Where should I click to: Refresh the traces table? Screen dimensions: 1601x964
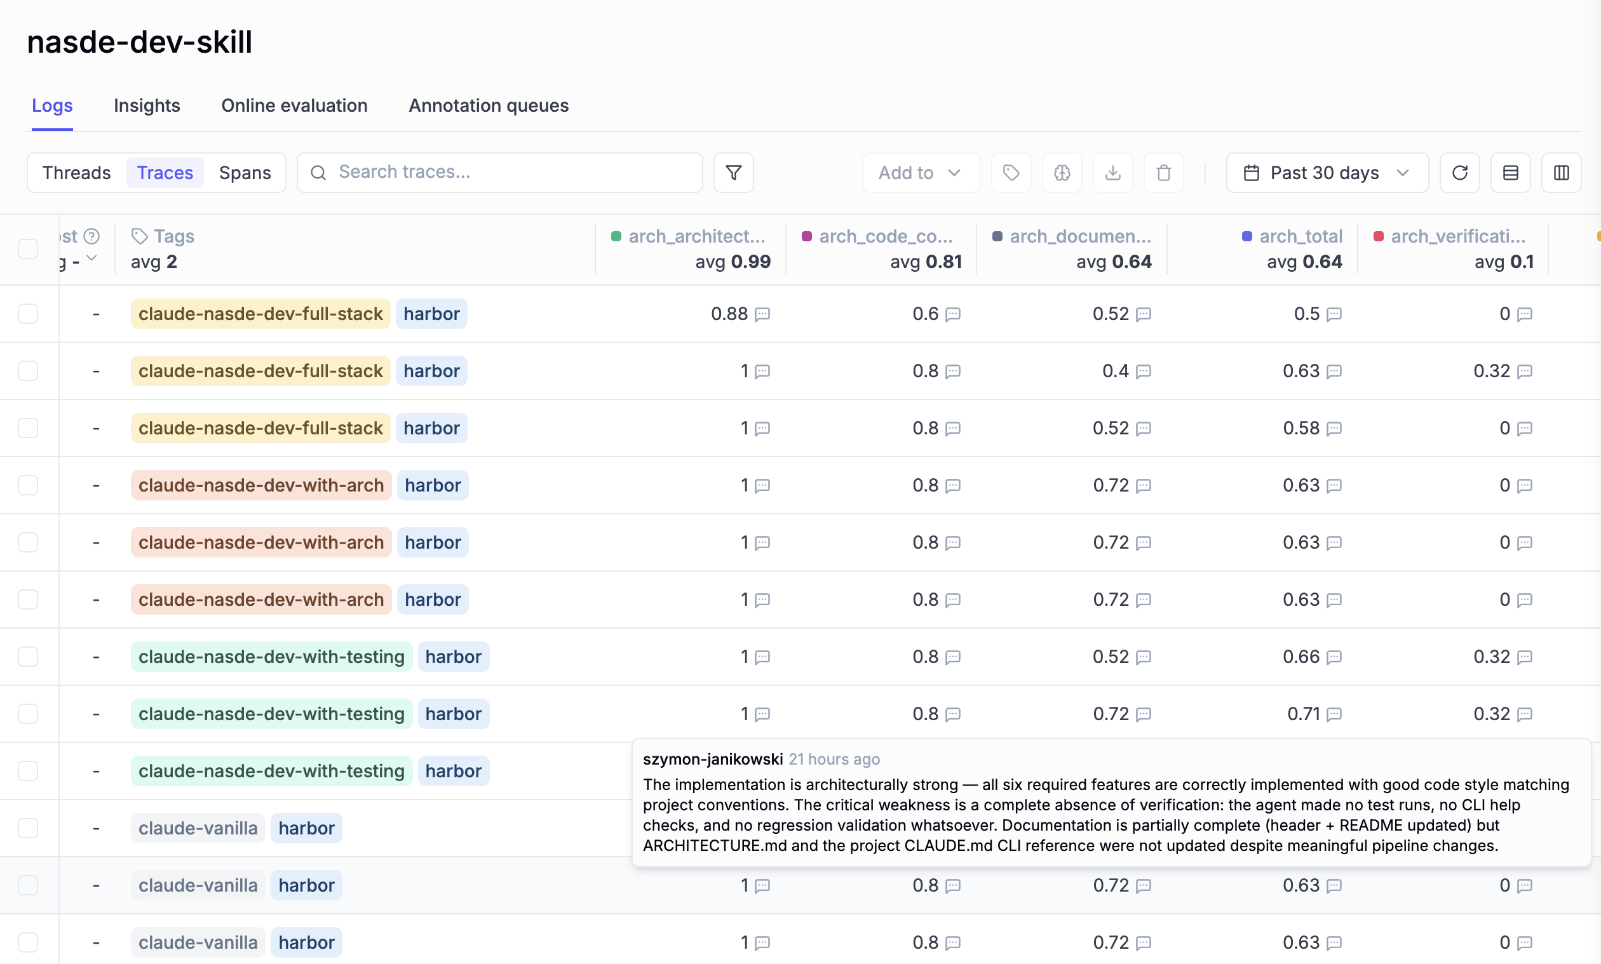point(1459,172)
